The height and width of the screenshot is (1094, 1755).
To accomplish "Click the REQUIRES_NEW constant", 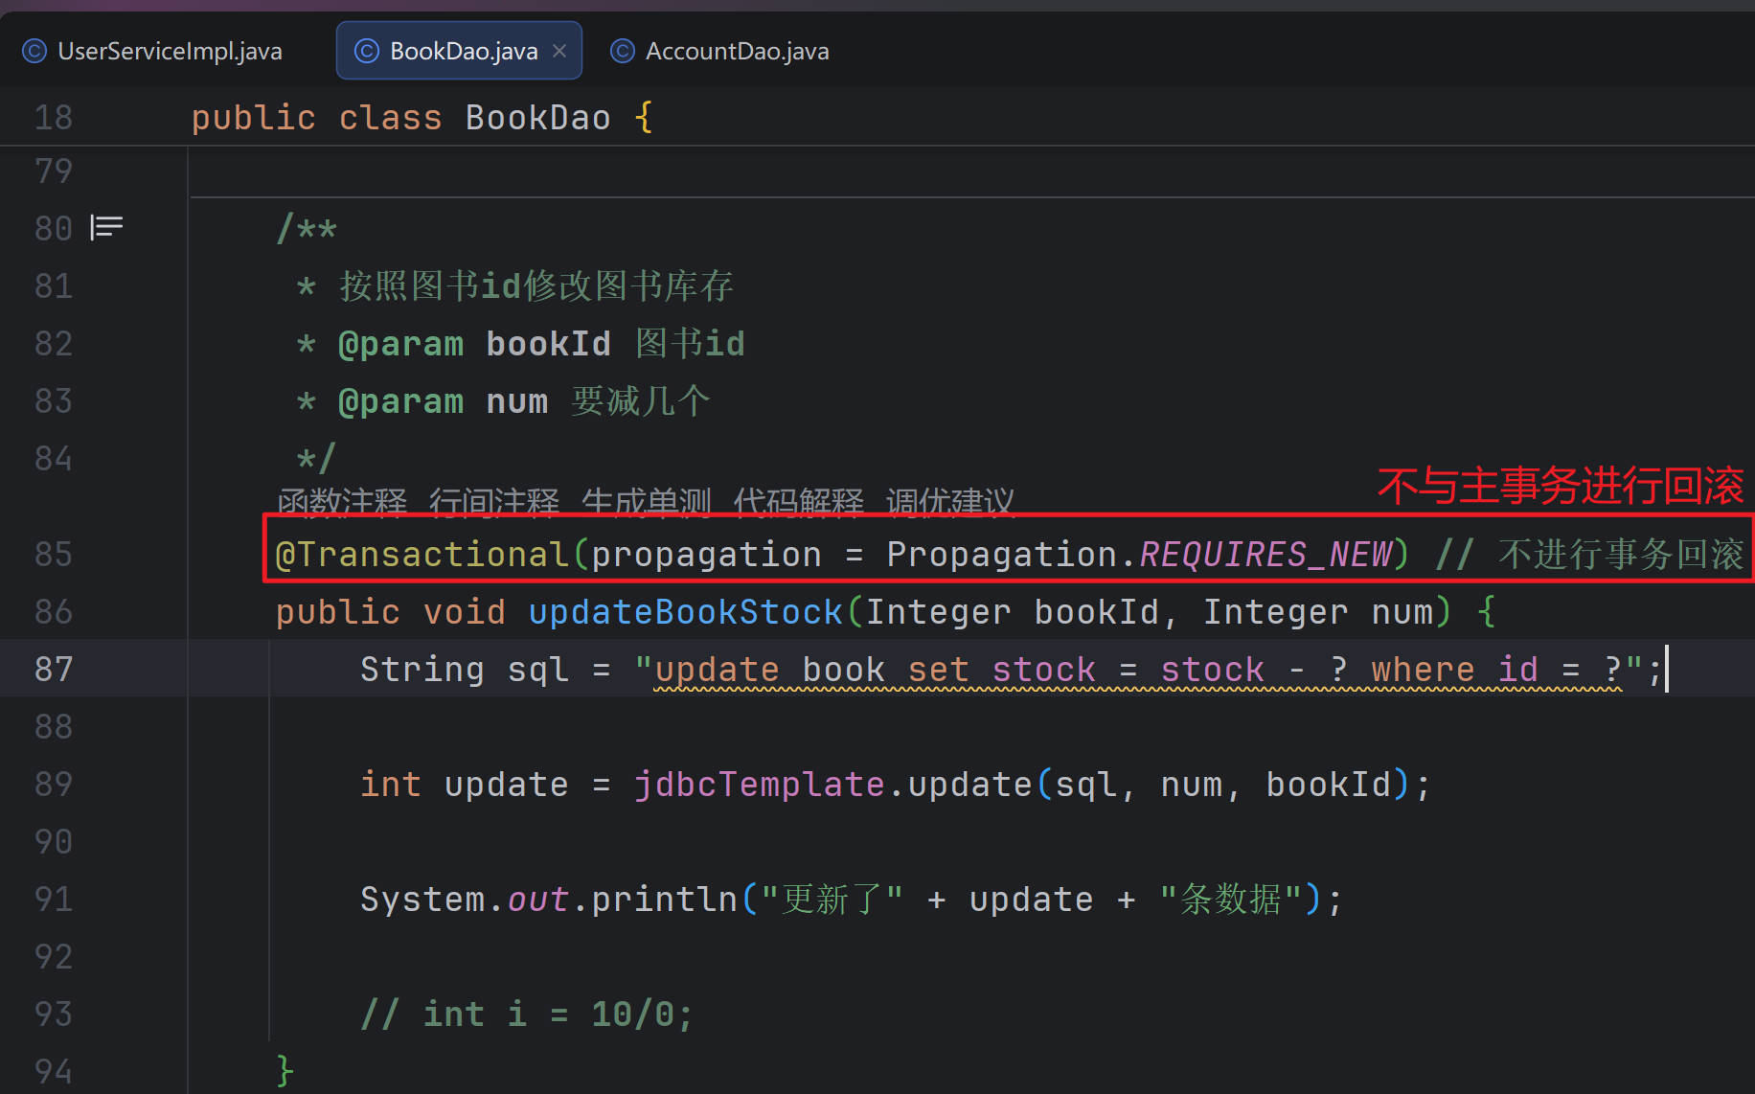I will [1265, 555].
